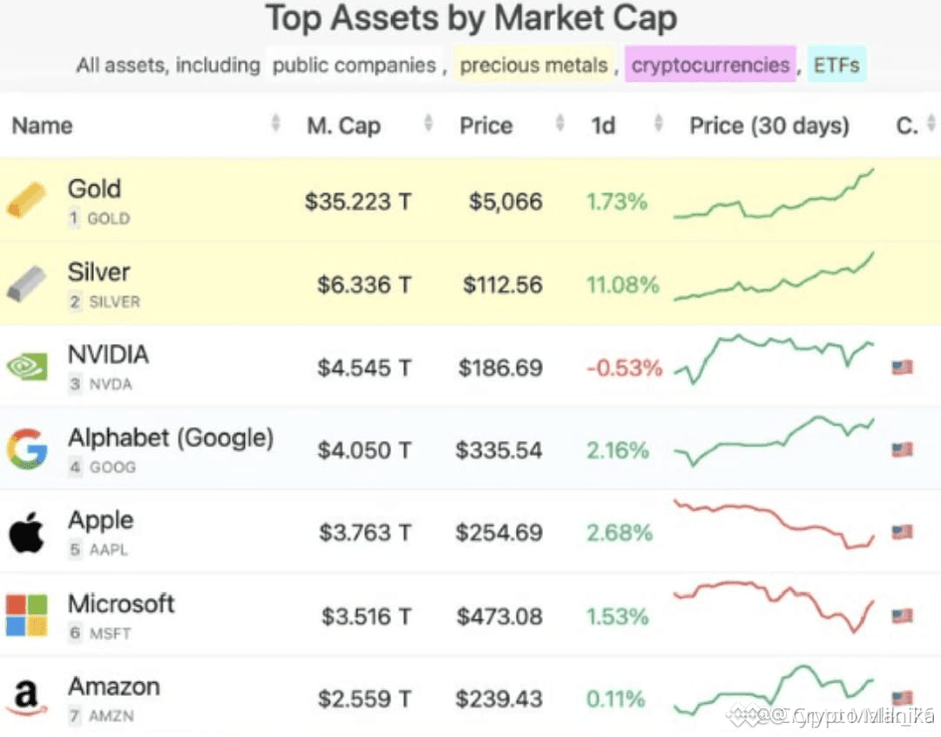Click the gold bar icon next to Gold

(26, 201)
